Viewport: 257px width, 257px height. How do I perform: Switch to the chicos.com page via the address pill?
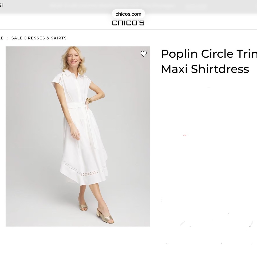click(128, 14)
